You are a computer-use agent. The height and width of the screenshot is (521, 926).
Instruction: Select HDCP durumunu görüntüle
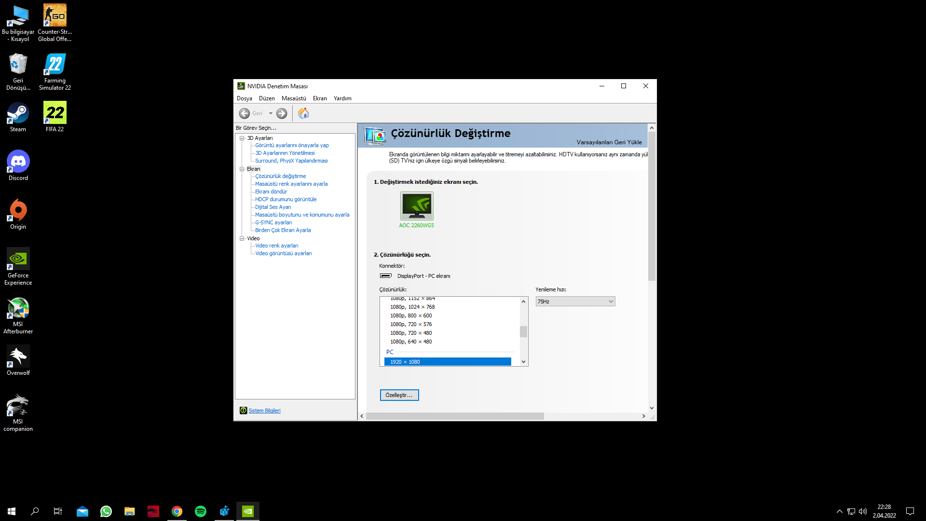286,199
